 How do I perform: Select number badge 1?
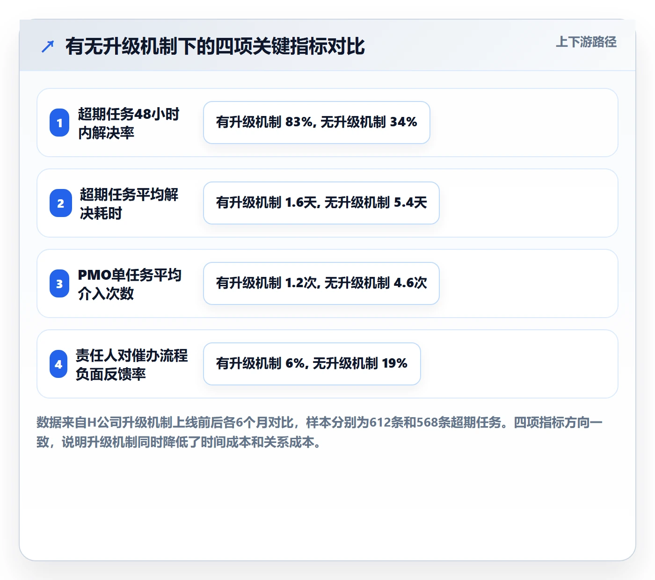[x=59, y=123]
